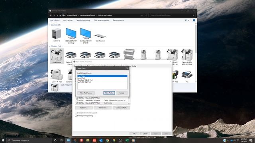Click Cancel in Back Printer Properties
Viewport: 255px width, 143px height.
[145, 133]
